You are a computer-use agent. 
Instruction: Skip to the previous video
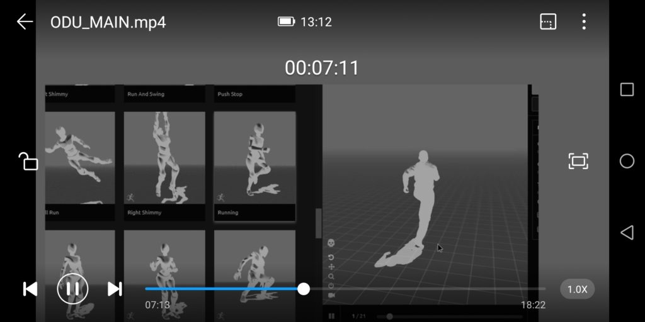30,289
